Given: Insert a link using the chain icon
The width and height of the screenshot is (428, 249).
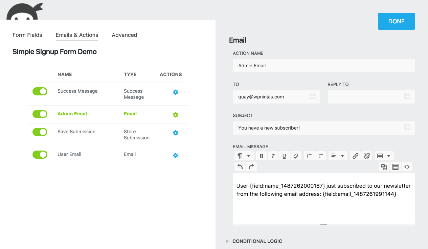Looking at the screenshot, I should pos(355,156).
